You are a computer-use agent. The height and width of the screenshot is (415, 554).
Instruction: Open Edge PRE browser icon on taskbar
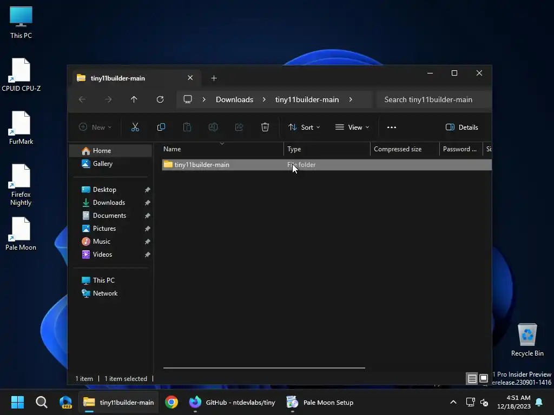pyautogui.click(x=65, y=402)
